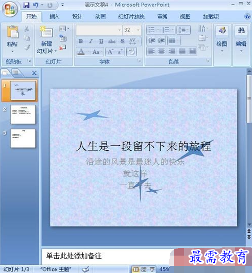Click the cut scissors icon

27,29
